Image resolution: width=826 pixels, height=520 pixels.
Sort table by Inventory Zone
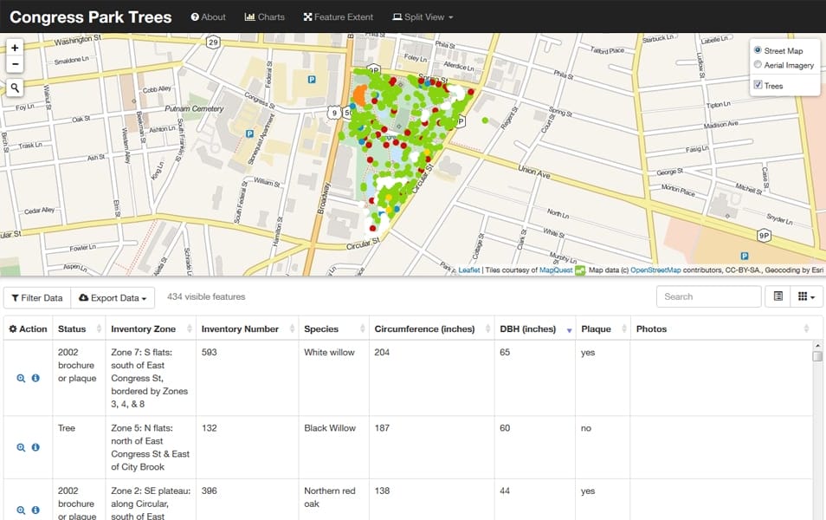pos(151,328)
